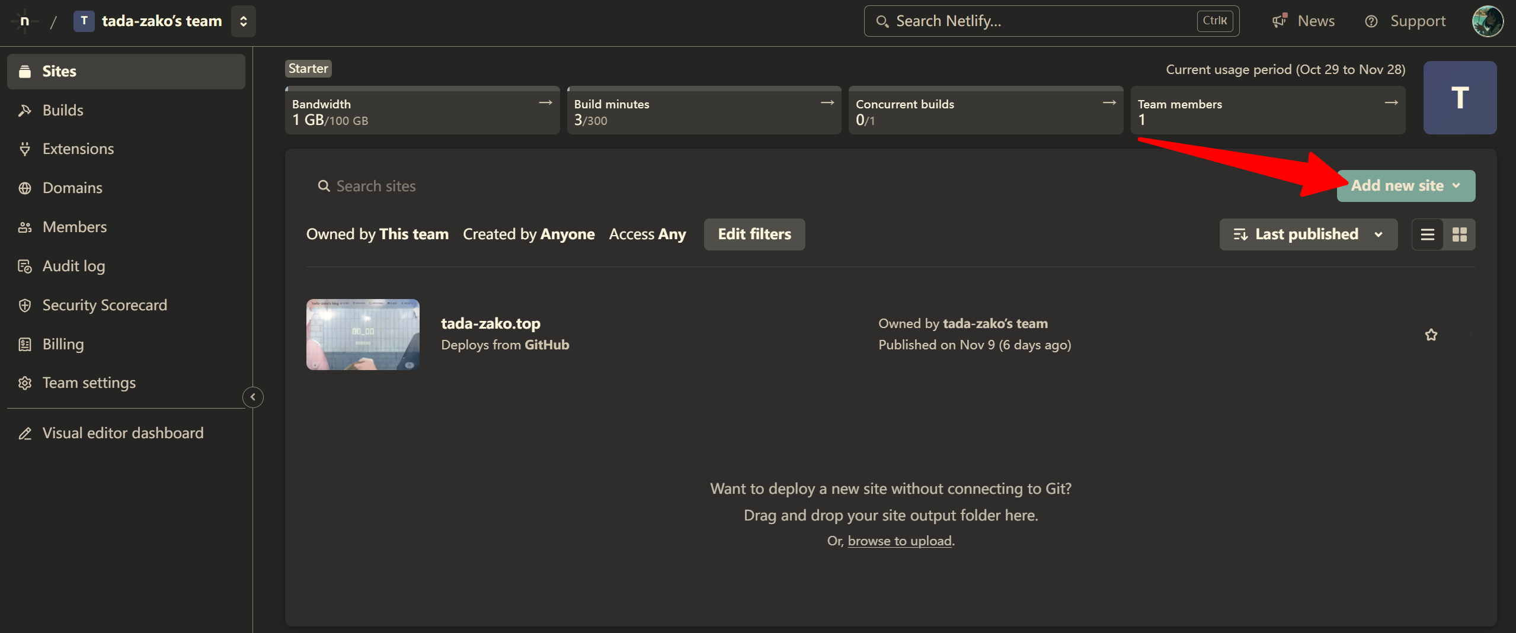Viewport: 1516px width, 633px height.
Task: Open Domains from the sidebar
Action: (x=72, y=188)
